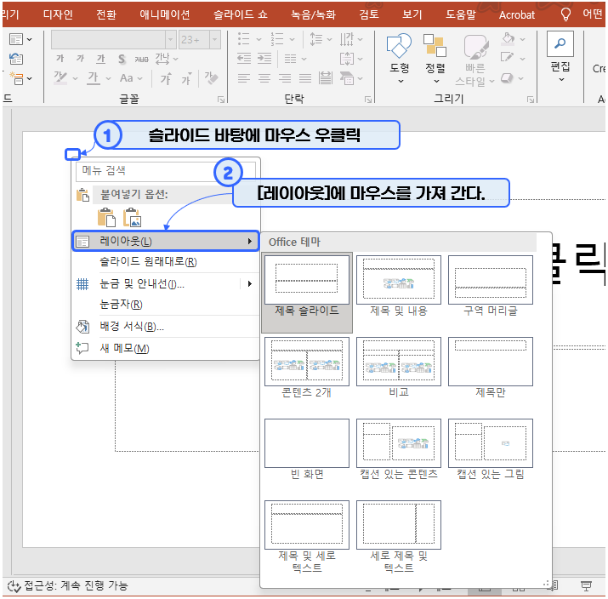Click the reset slide icon in ribbon
608x599 pixels.
pyautogui.click(x=16, y=59)
